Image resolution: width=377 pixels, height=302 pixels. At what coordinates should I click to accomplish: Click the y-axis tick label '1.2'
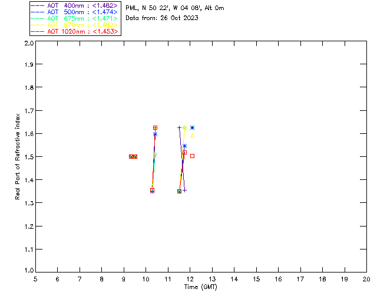(29, 226)
